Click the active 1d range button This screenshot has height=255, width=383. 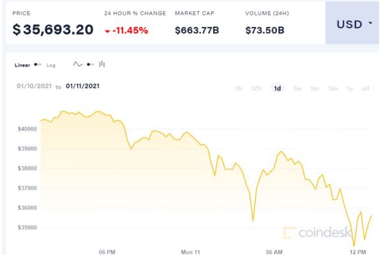coord(278,88)
